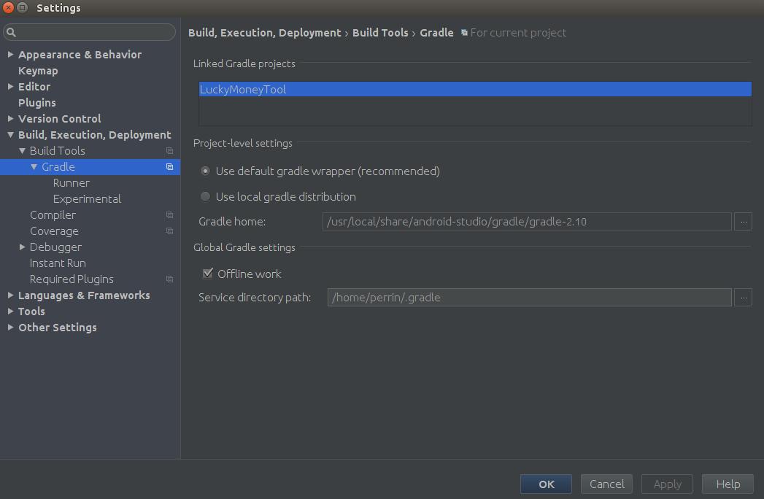This screenshot has height=499, width=764.
Task: Open Plugins settings page
Action: (37, 103)
